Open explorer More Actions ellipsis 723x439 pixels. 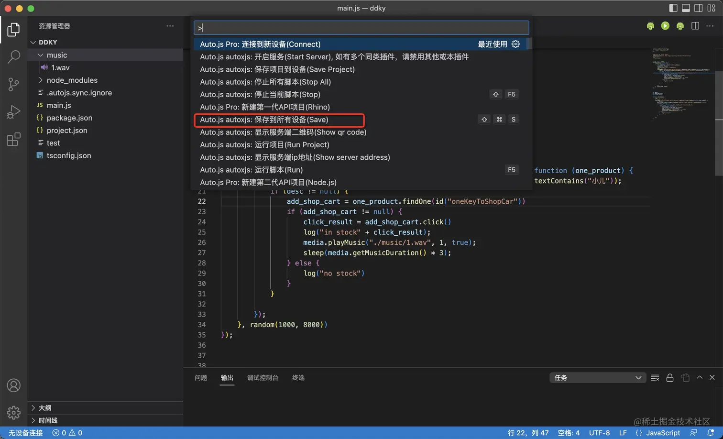coord(170,26)
